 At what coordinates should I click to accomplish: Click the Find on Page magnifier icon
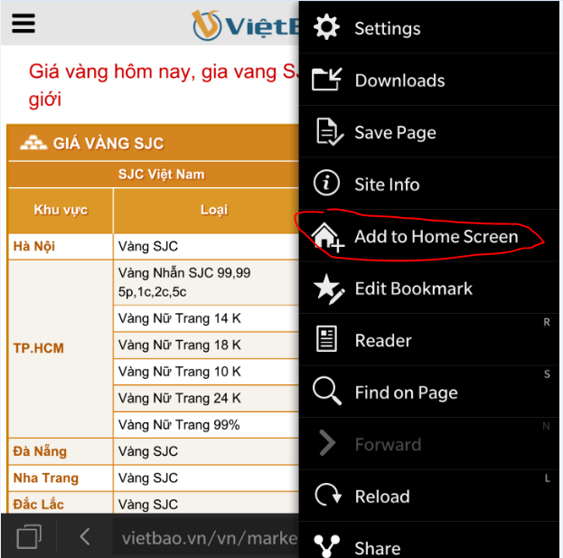[327, 392]
